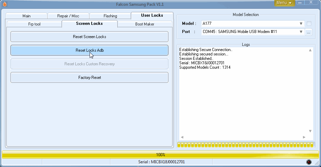
Task: Click the 100% main progress bar
Action: [x=160, y=155]
